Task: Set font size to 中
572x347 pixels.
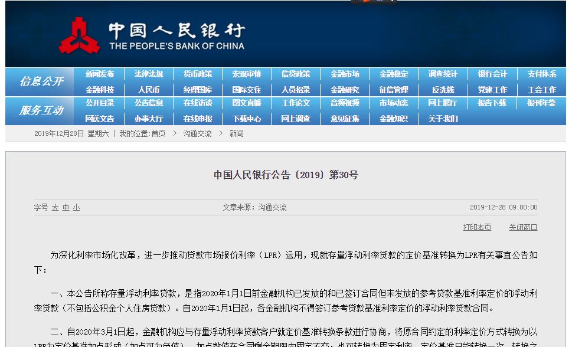Action: pyautogui.click(x=66, y=208)
